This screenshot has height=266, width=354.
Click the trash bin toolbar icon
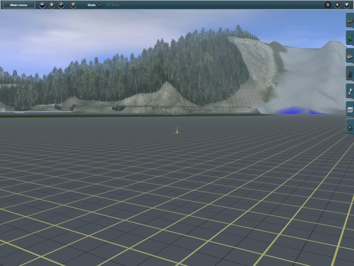point(73,5)
